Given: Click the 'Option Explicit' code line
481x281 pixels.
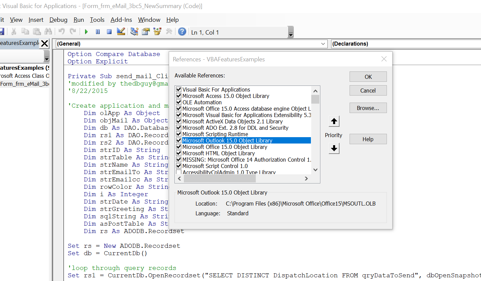Looking at the screenshot, I should pyautogui.click(x=97, y=61).
